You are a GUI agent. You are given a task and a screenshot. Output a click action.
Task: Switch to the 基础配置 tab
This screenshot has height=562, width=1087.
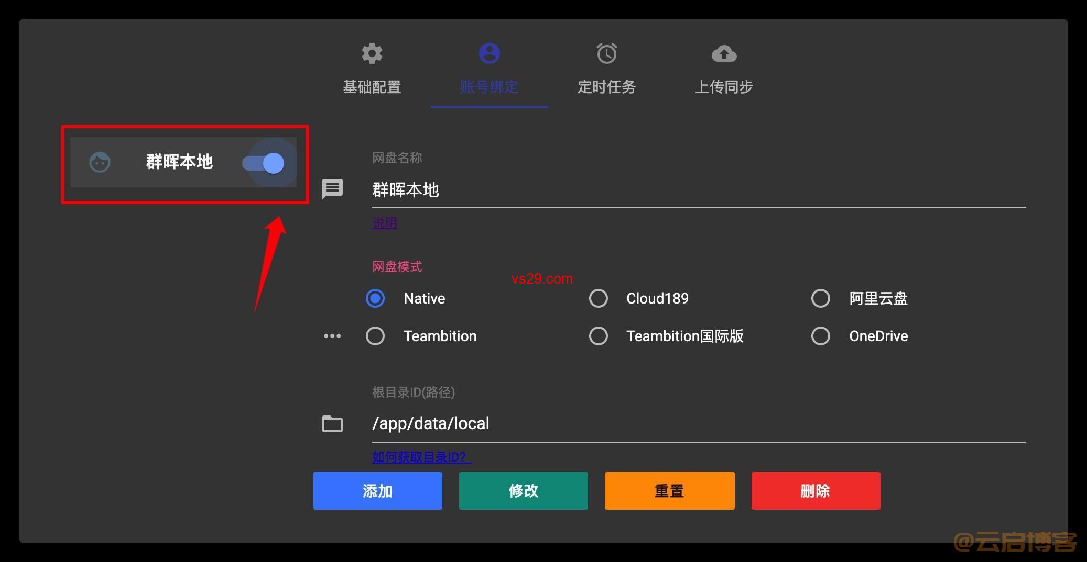click(x=372, y=70)
